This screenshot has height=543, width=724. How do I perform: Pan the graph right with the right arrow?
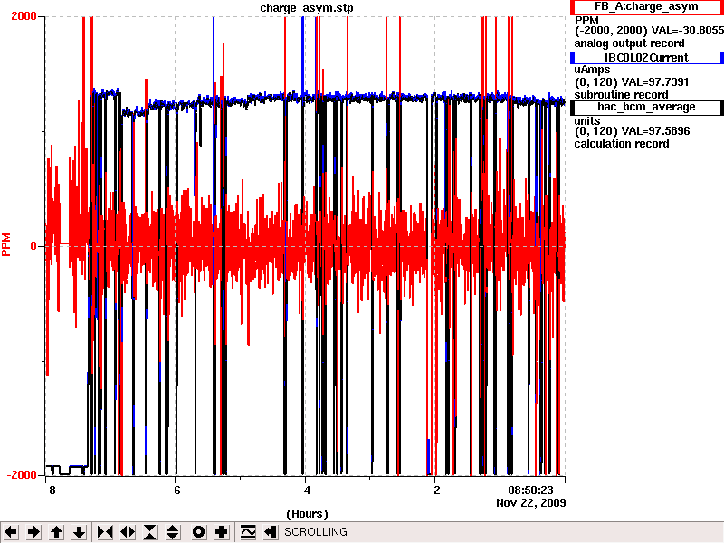tap(33, 532)
